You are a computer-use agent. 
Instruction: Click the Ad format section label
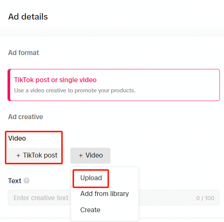pyautogui.click(x=23, y=53)
